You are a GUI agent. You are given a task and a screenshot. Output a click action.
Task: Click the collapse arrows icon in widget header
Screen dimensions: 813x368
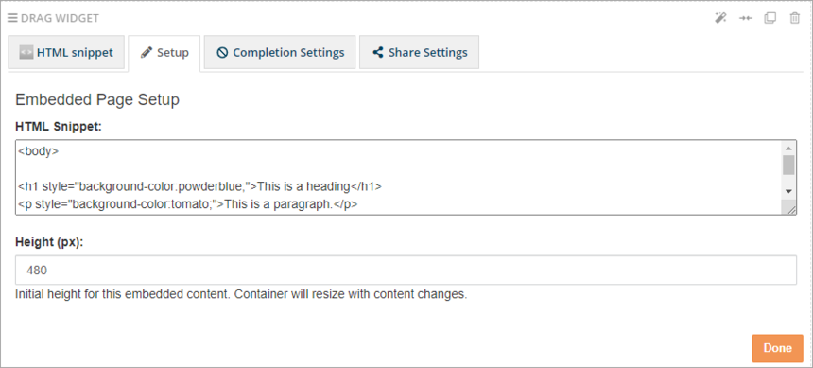746,18
